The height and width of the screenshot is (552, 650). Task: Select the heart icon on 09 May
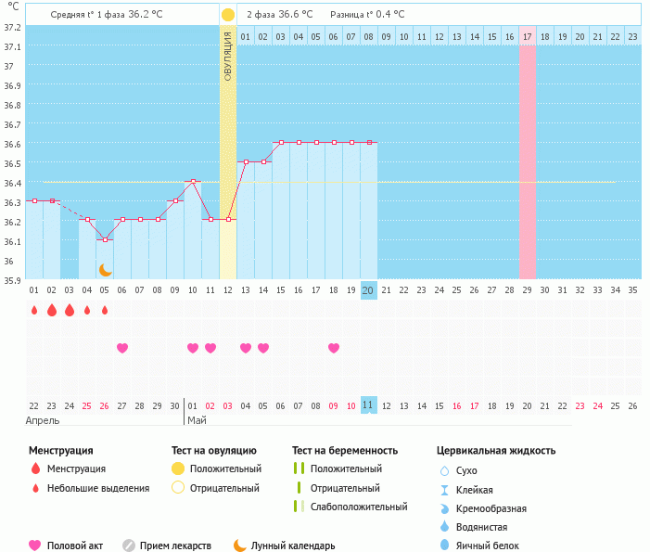coord(334,348)
